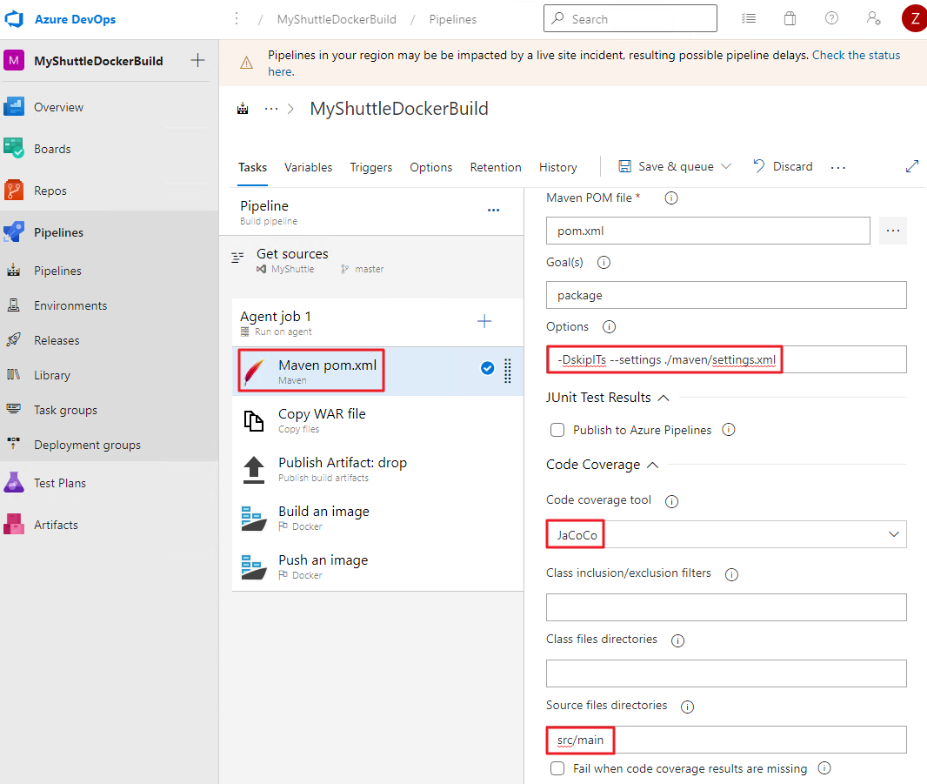Screen dimensions: 927x784
Task: Show info for Goal(s) field
Action: point(604,262)
